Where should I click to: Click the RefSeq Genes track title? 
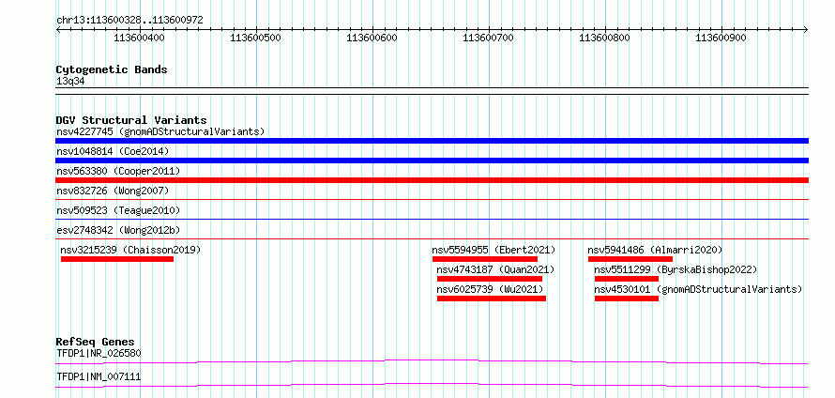click(x=95, y=342)
